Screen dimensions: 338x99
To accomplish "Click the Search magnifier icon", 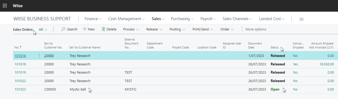I will coord(63,29).
